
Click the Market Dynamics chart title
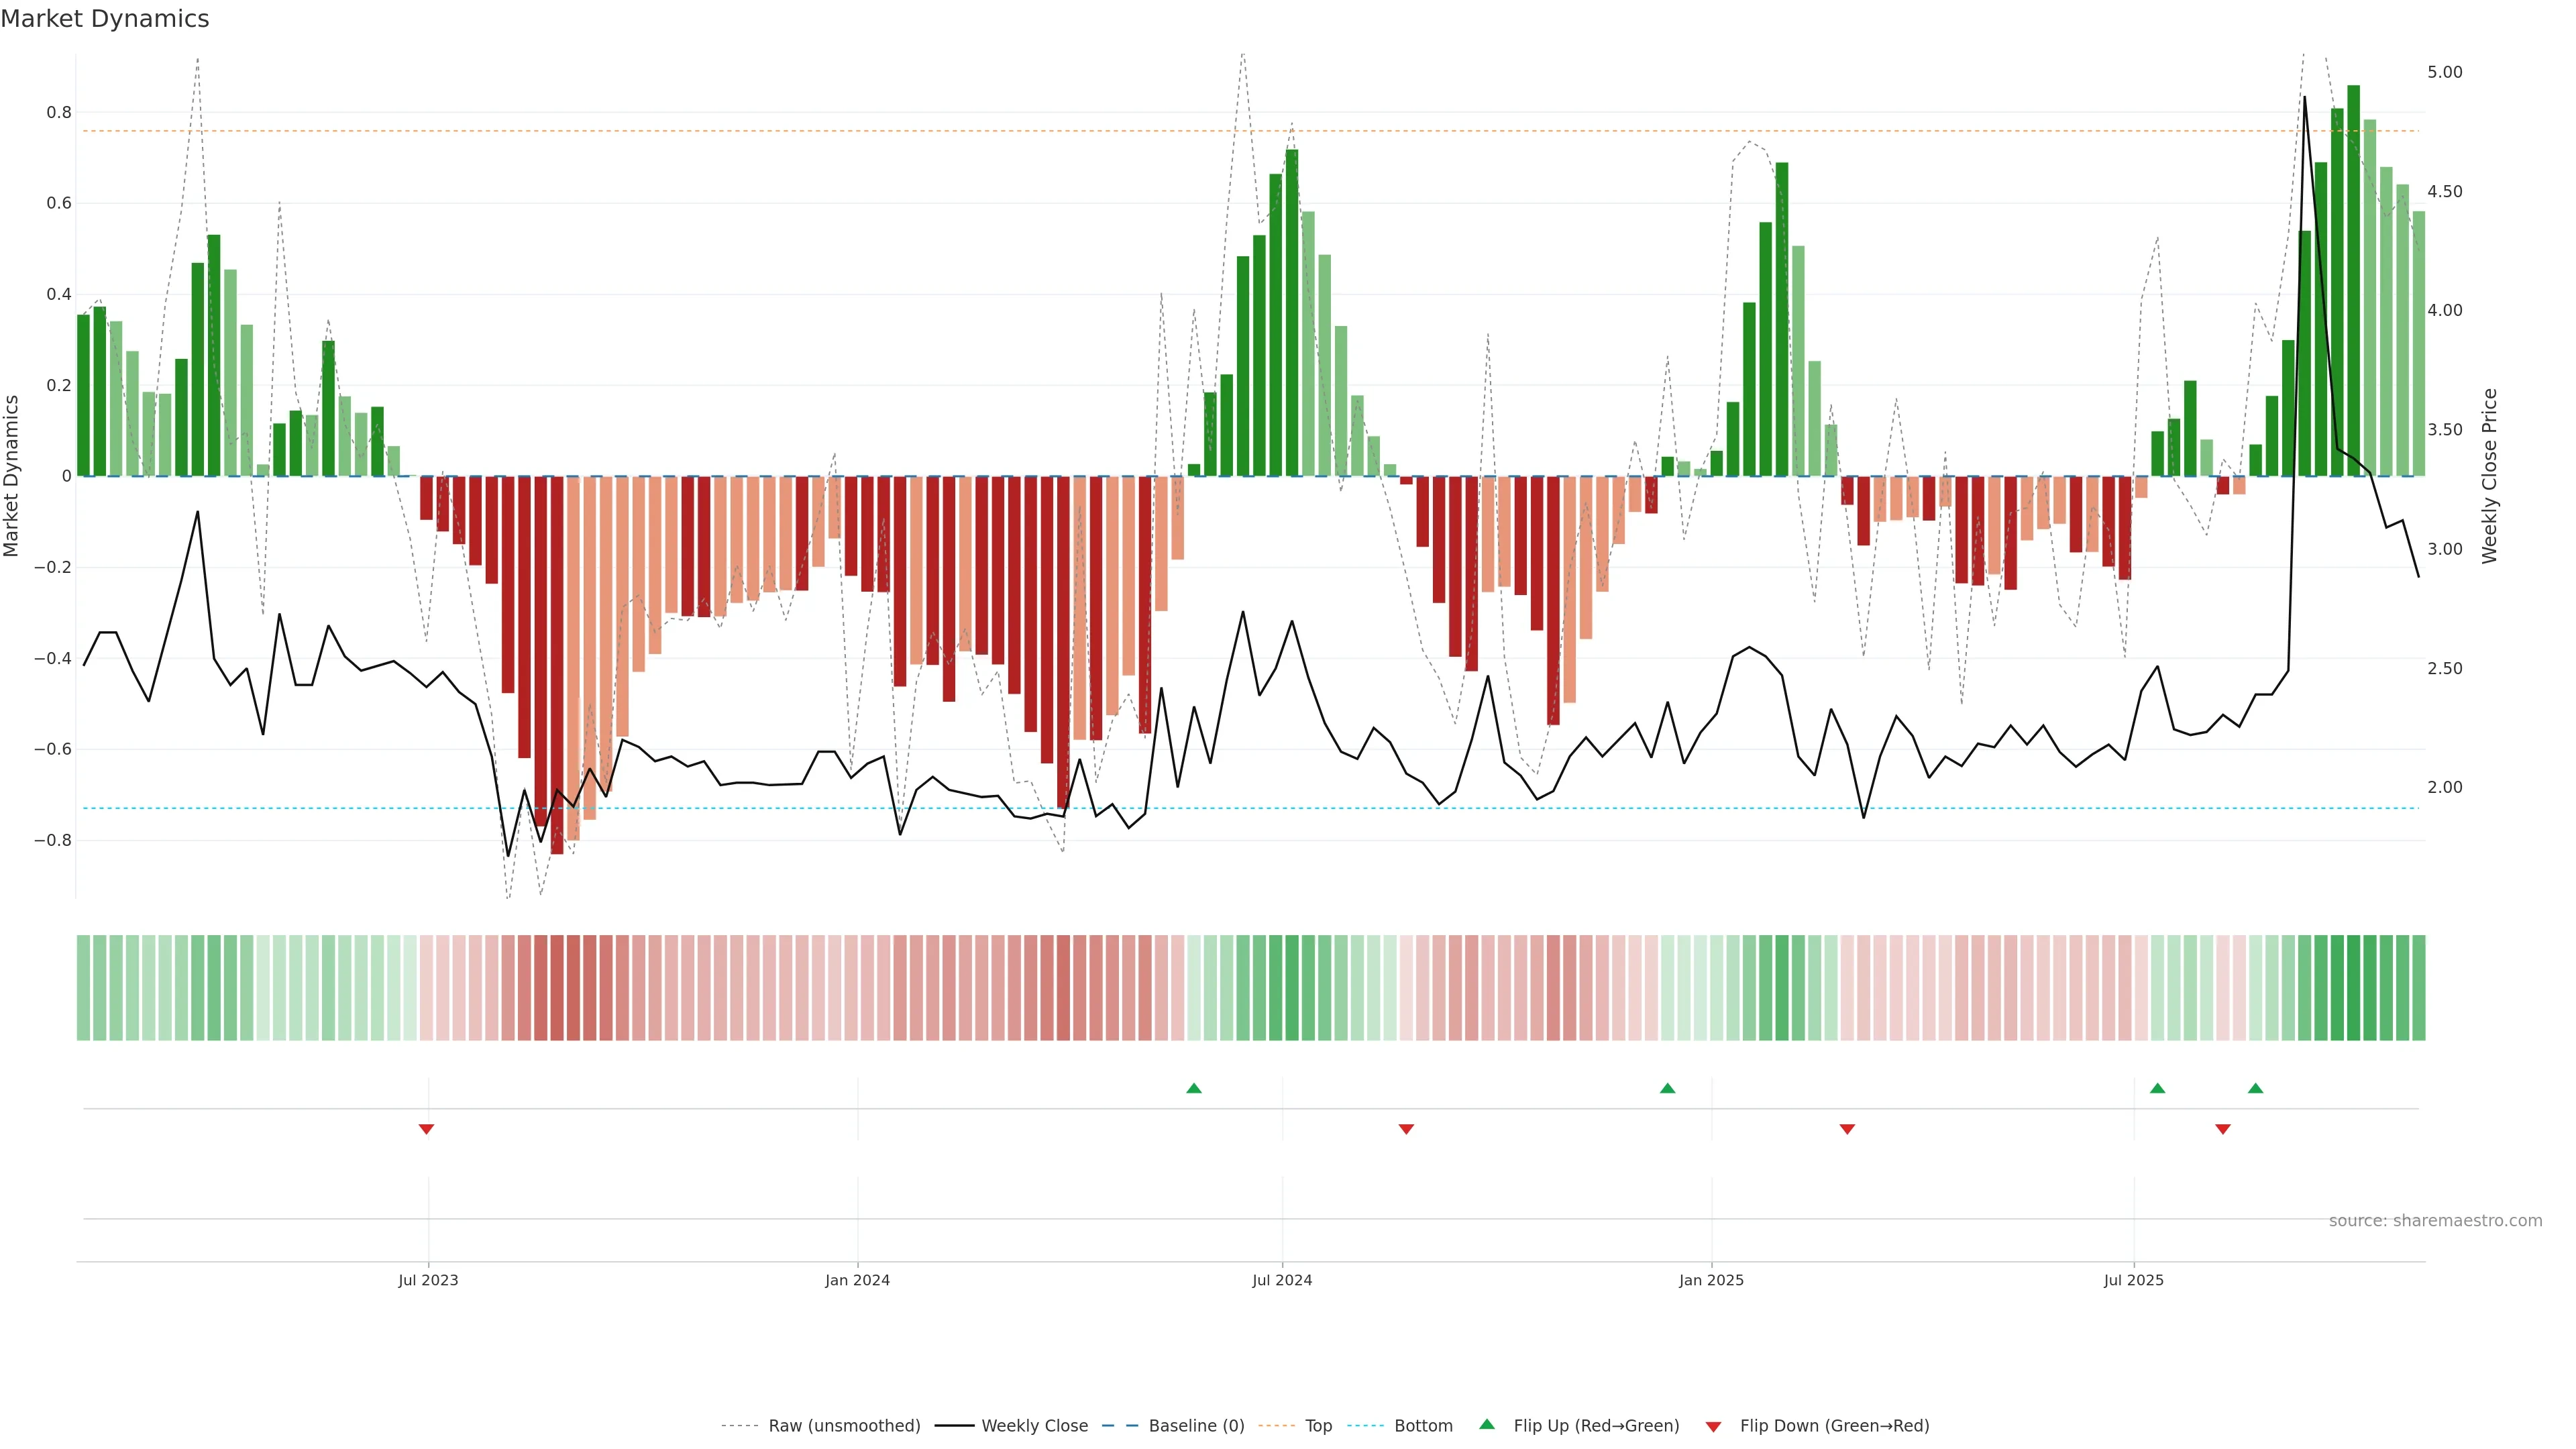tap(105, 19)
